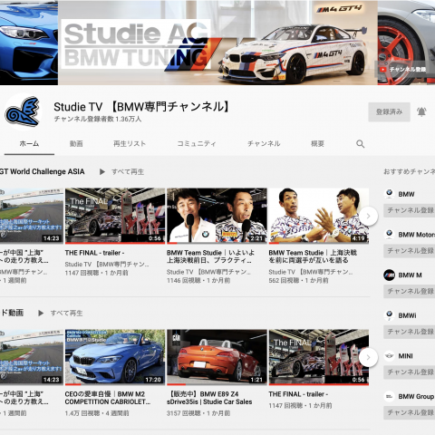Image resolution: width=435 pixels, height=435 pixels.
Task: Open the 4:19 two drivers talking thumbnail
Action: (319, 216)
